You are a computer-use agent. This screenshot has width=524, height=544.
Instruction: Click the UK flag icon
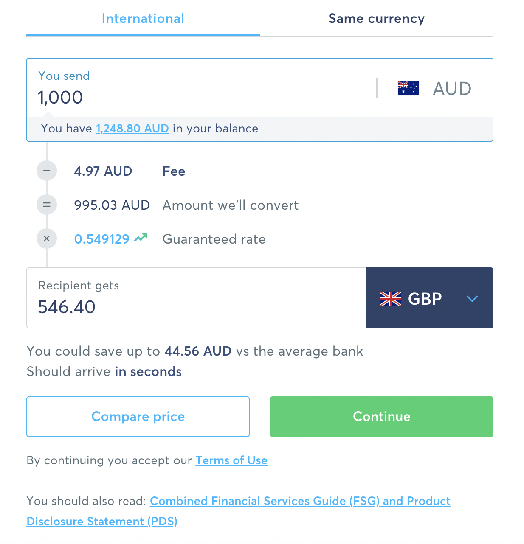pyautogui.click(x=390, y=299)
